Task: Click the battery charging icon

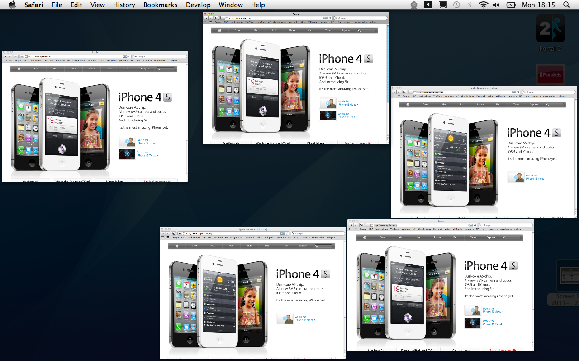Action: click(511, 5)
